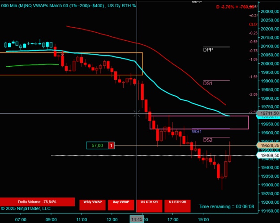Click the -1.0% percent scale label
The image size is (280, 223).
(x=253, y=60)
